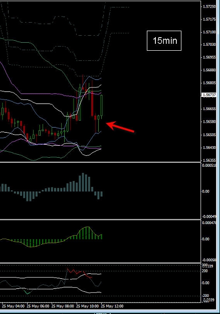Viewport: 220px width, 314px height.
Task: Click the latest green candlestick on the chart
Action: [x=102, y=106]
